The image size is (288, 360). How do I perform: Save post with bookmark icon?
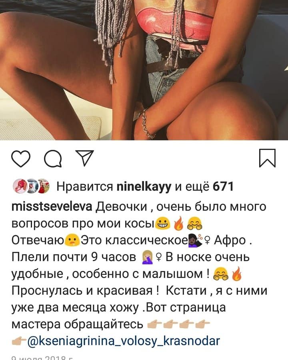[x=267, y=158]
